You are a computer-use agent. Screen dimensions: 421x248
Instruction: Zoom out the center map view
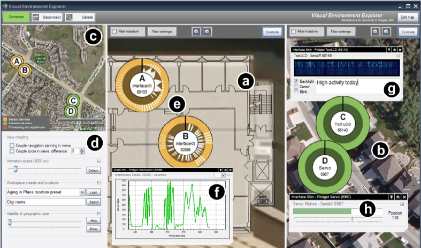196,32
